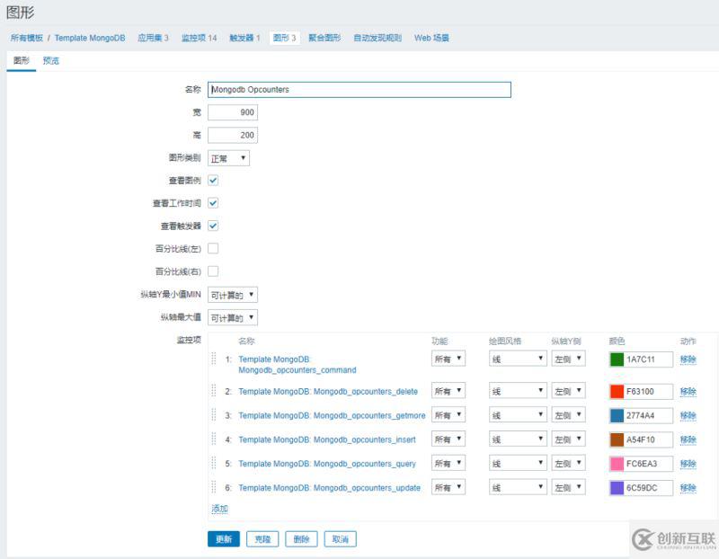Image resolution: width=719 pixels, height=559 pixels.
Task: Open the Mongodb_opcounters_getmore item link
Action: (332, 415)
